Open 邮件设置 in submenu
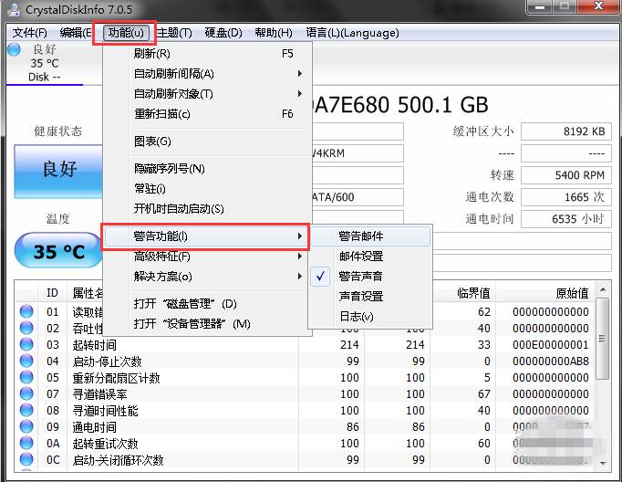 [x=369, y=257]
